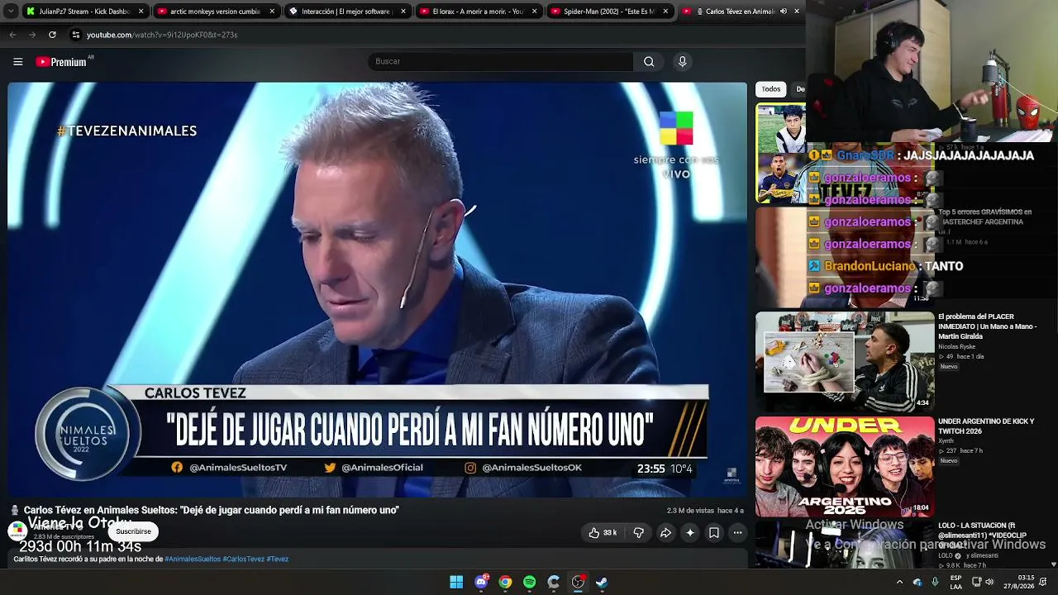Open El problema del PLACER INMEDIATO thumbnail

845,361
